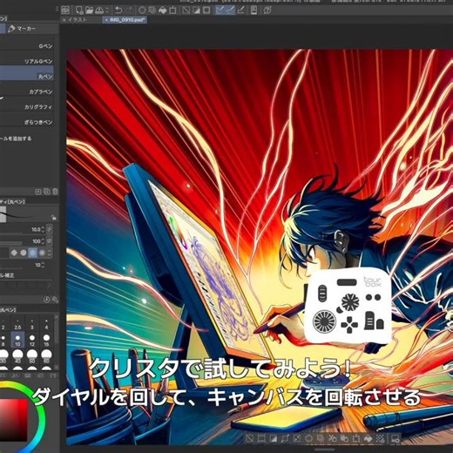Toggle Snap to ruler in command bar

[220, 10]
